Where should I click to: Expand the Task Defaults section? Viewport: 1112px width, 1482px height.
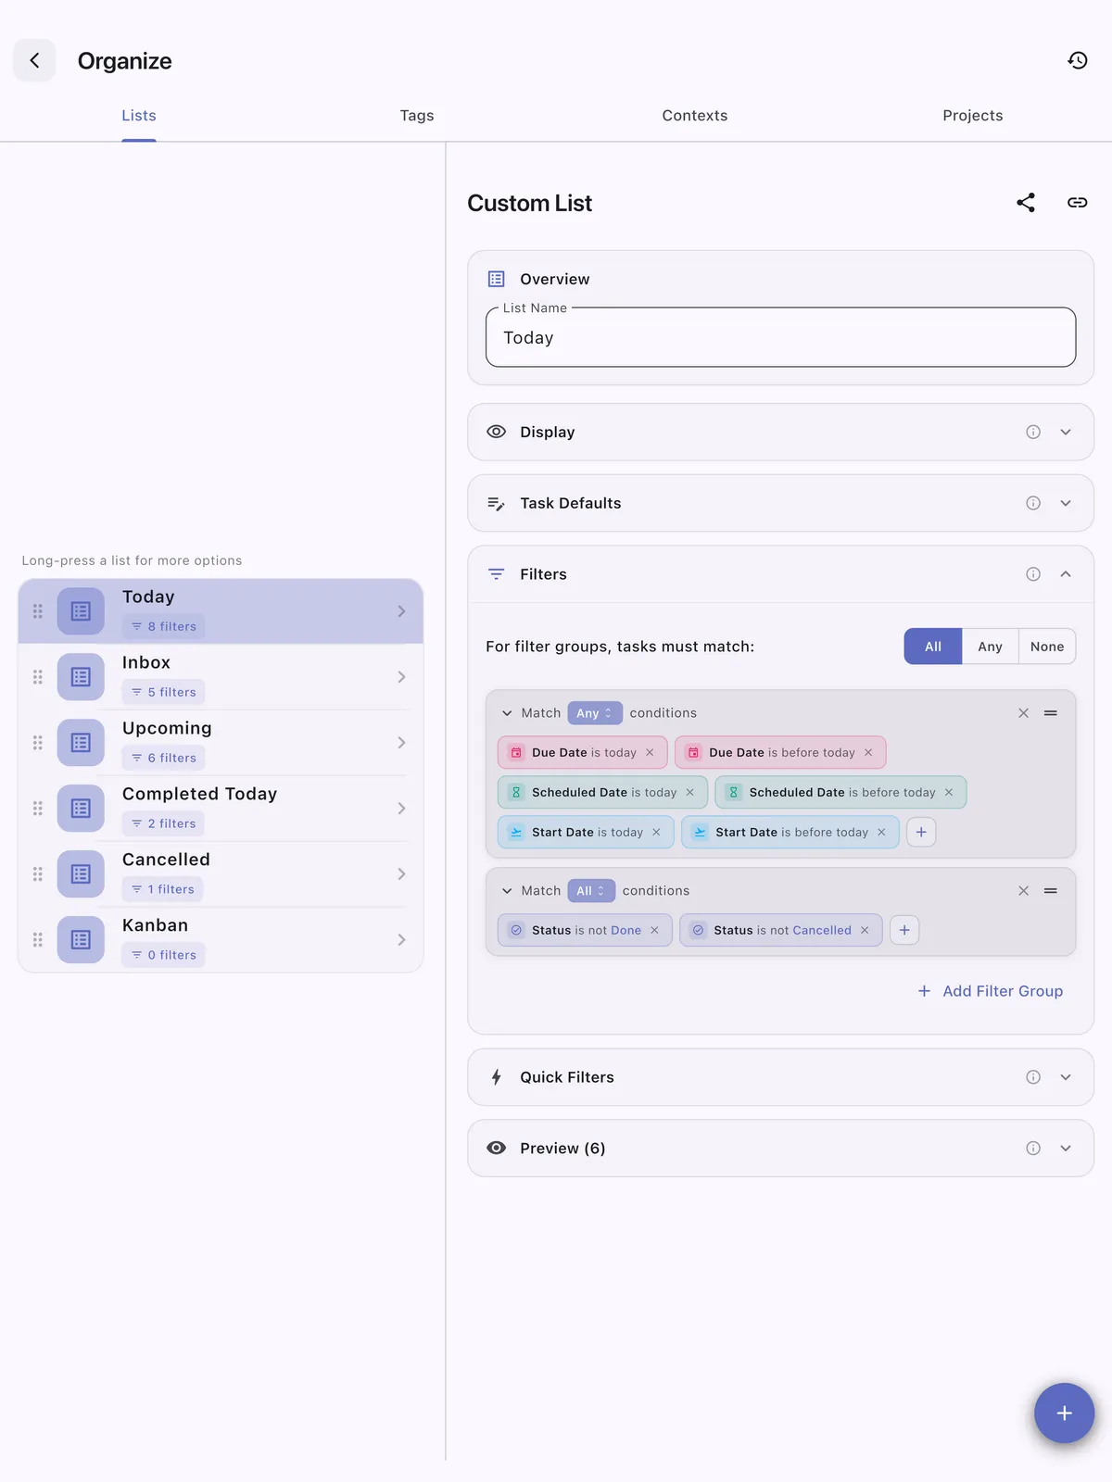point(1066,503)
